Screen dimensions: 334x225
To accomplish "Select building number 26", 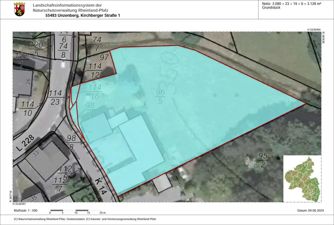I will coord(28,81).
